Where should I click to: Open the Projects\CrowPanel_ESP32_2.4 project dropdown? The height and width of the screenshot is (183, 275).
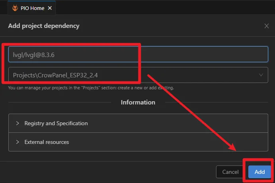pyautogui.click(x=138, y=75)
